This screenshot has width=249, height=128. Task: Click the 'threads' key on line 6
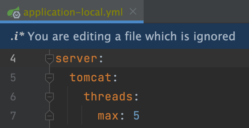pos(108,97)
